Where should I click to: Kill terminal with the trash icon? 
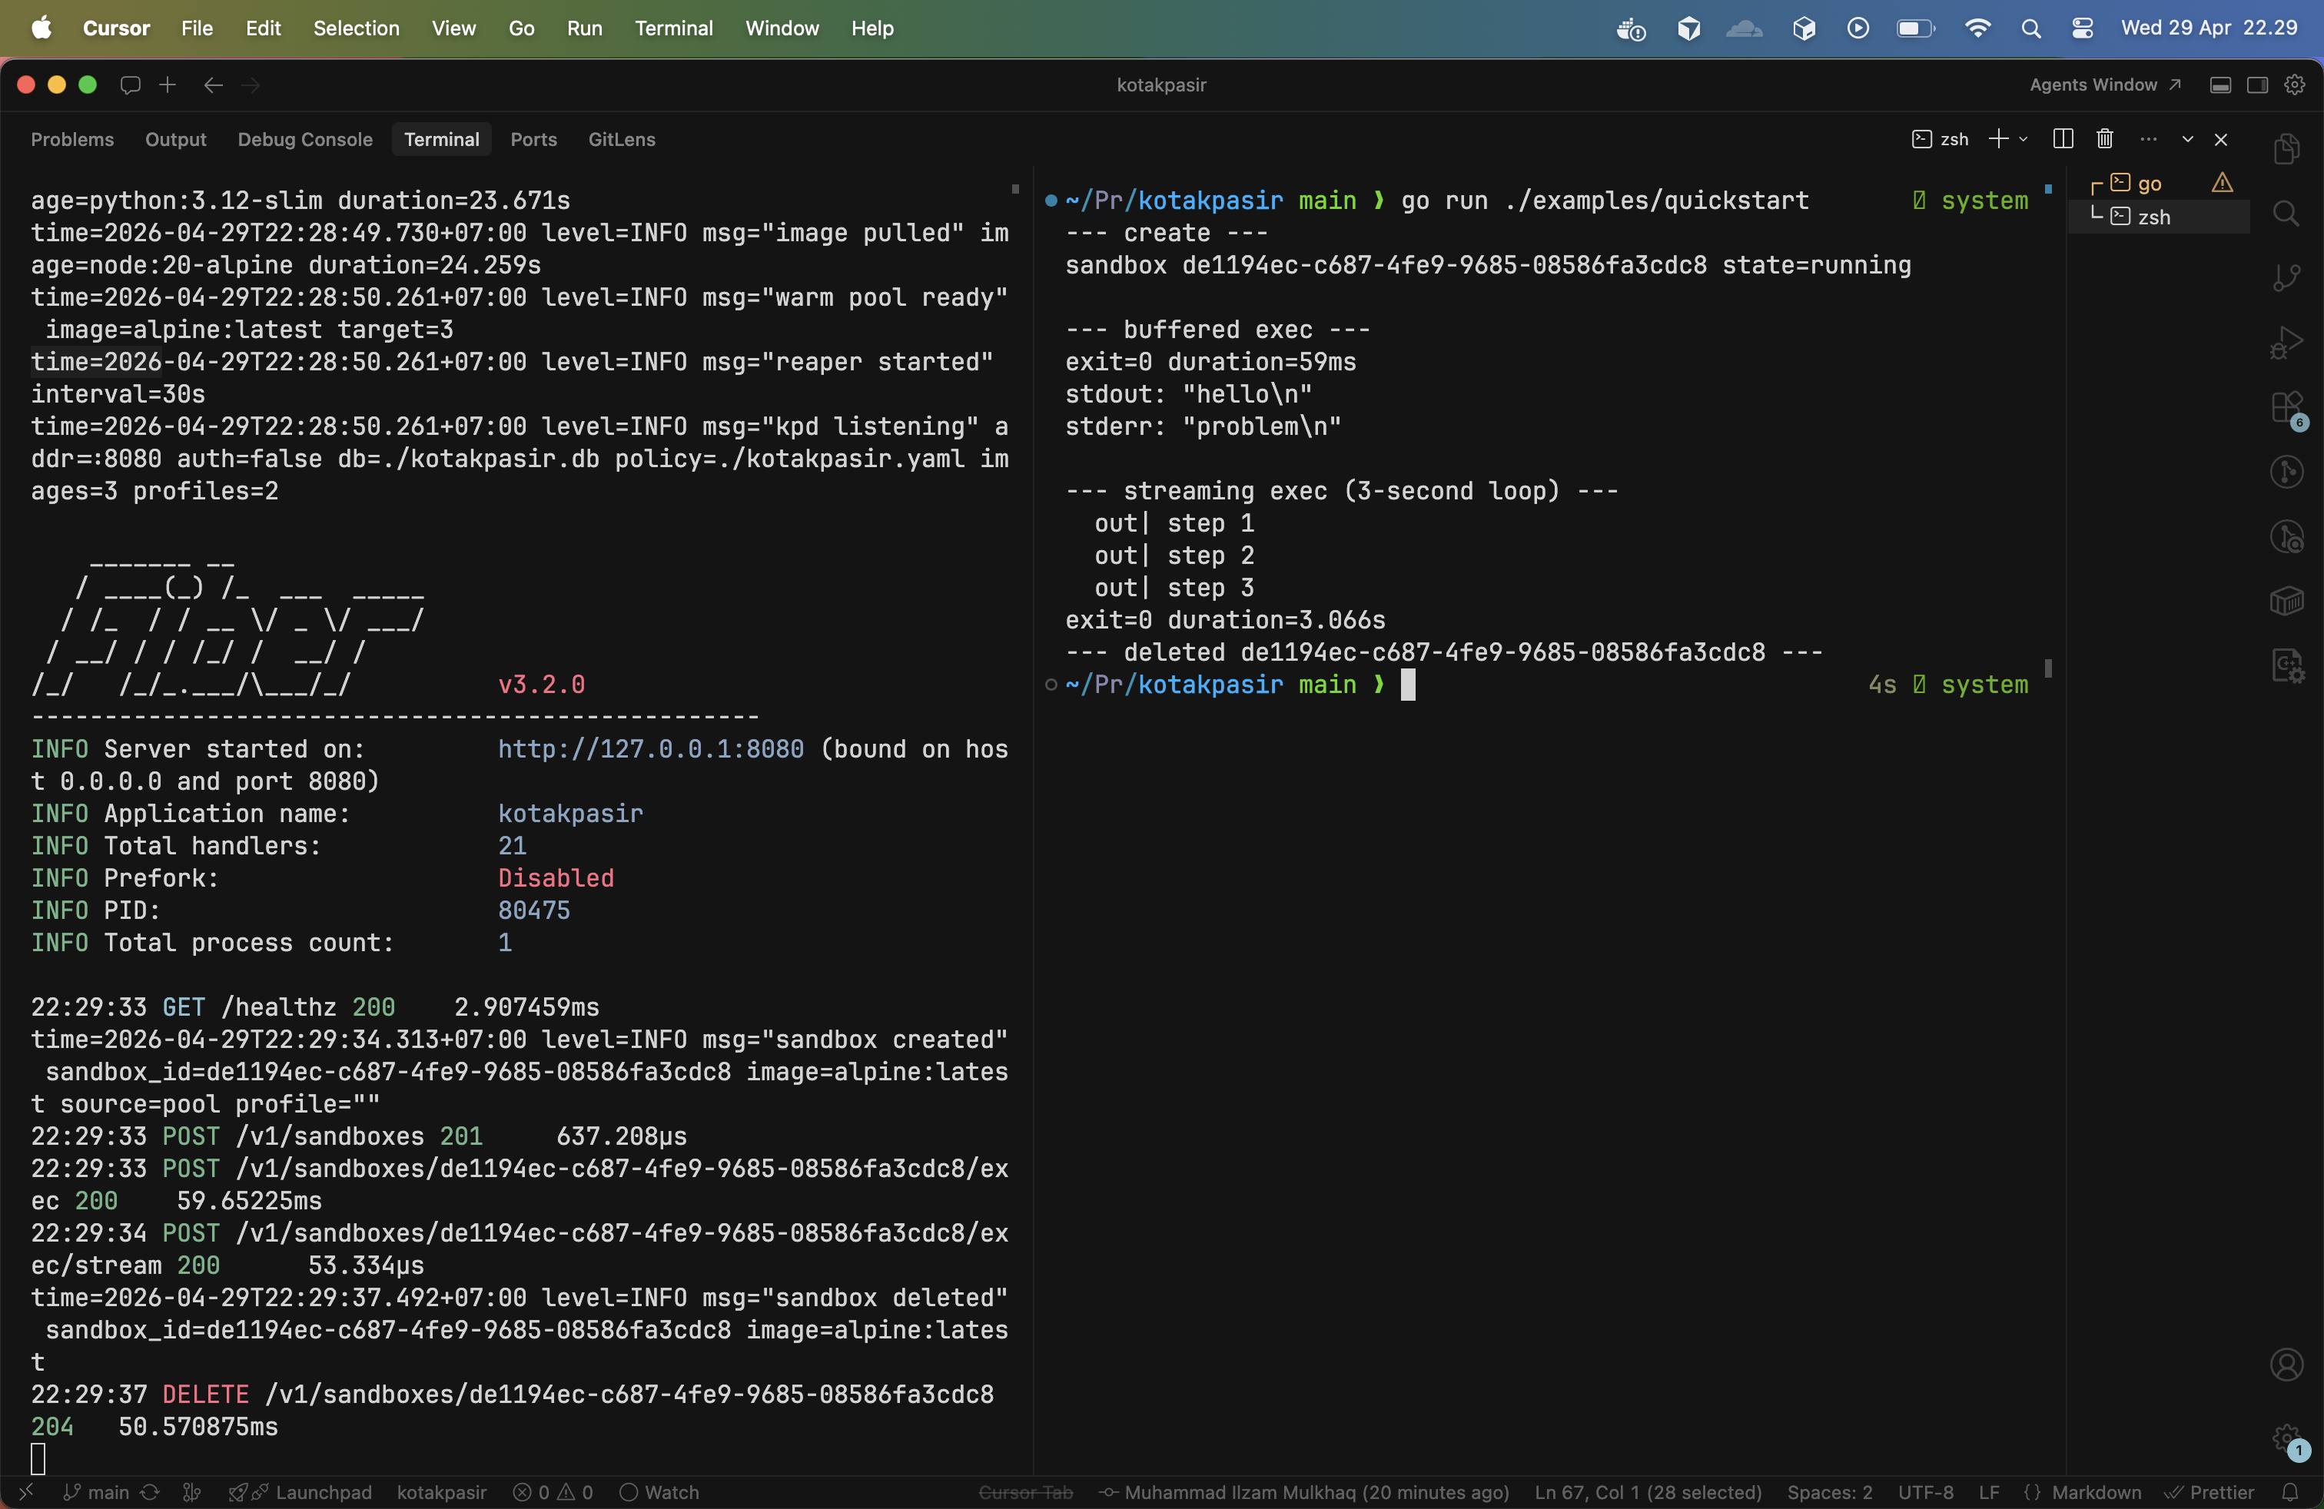[x=2104, y=138]
